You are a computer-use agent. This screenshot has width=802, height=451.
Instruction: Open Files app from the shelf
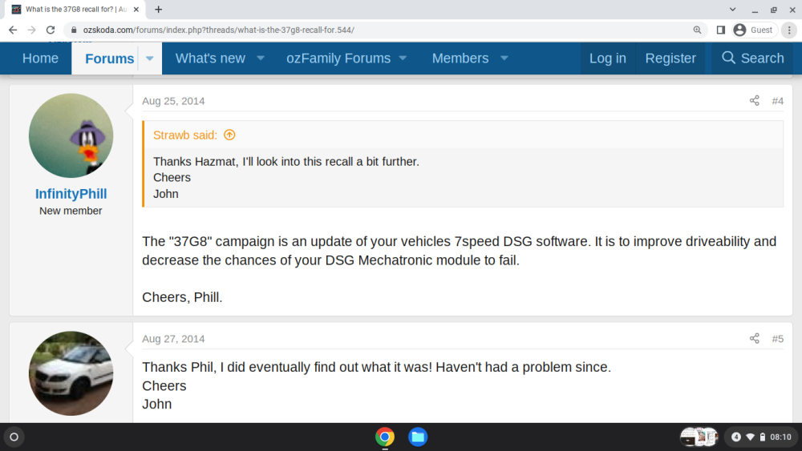[418, 437]
